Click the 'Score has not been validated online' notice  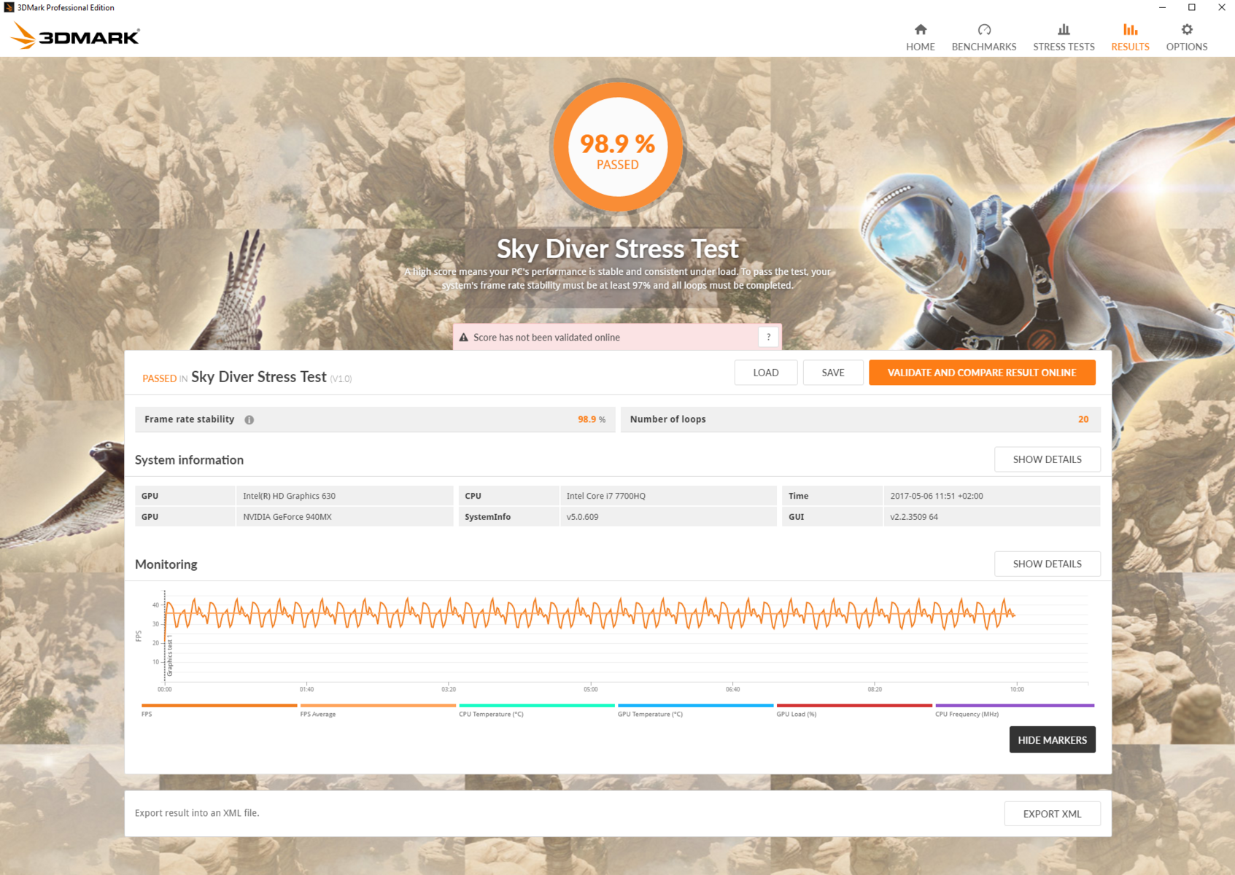tap(617, 337)
